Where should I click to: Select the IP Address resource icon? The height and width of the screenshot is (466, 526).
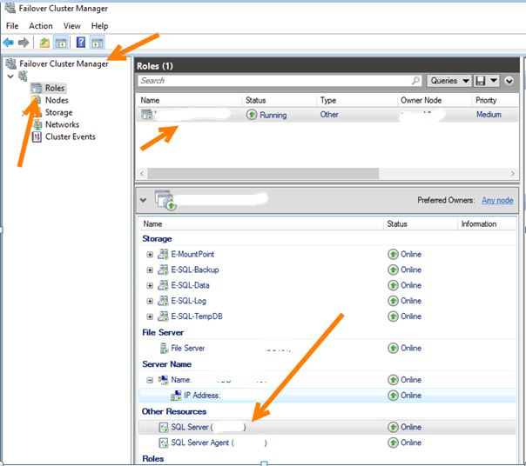tap(176, 396)
